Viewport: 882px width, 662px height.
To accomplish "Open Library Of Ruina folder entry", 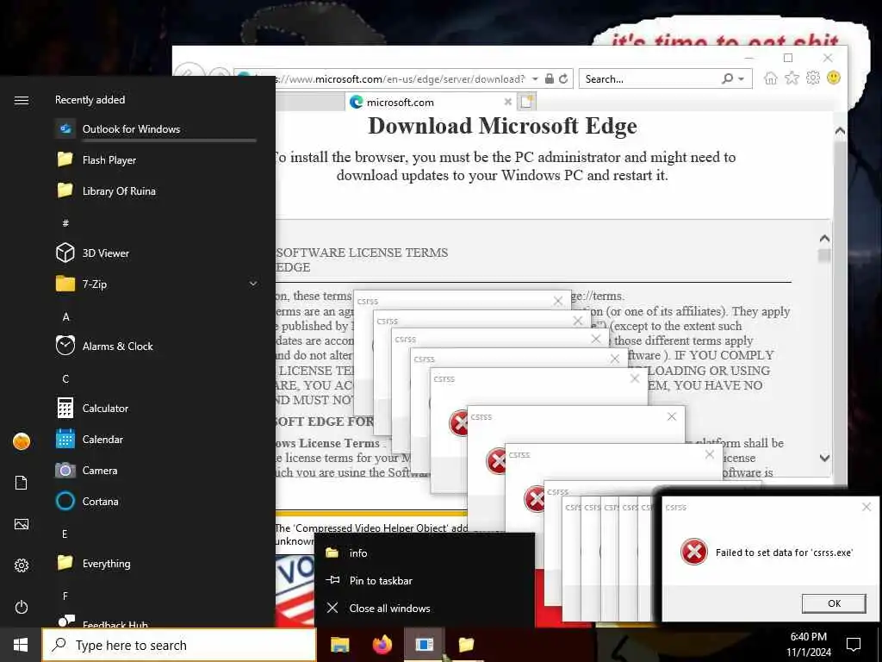I will [156, 190].
